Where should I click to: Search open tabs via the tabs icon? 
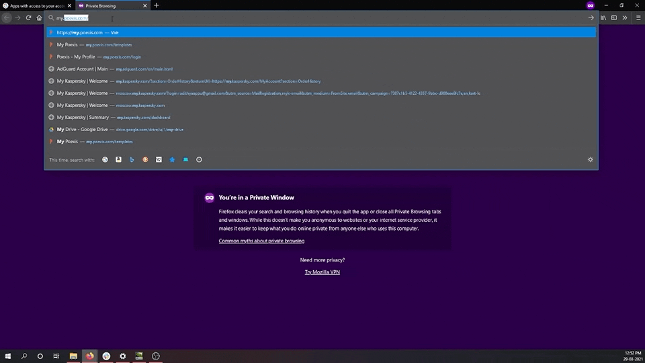(x=185, y=160)
